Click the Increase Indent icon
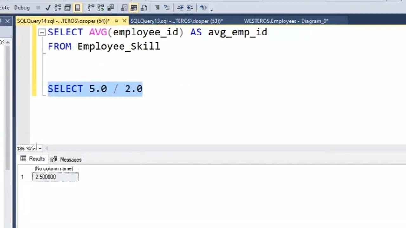Viewport: 406px width, 228px height. 190,8
